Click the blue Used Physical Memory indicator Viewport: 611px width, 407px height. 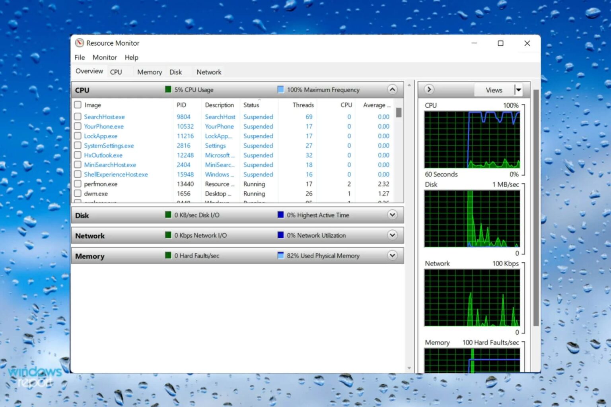pos(281,255)
